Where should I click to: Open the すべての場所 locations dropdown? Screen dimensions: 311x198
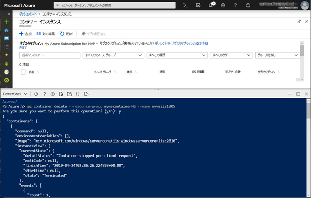(x=177, y=55)
